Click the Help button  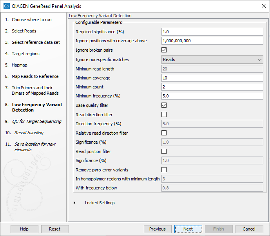pos(24,229)
